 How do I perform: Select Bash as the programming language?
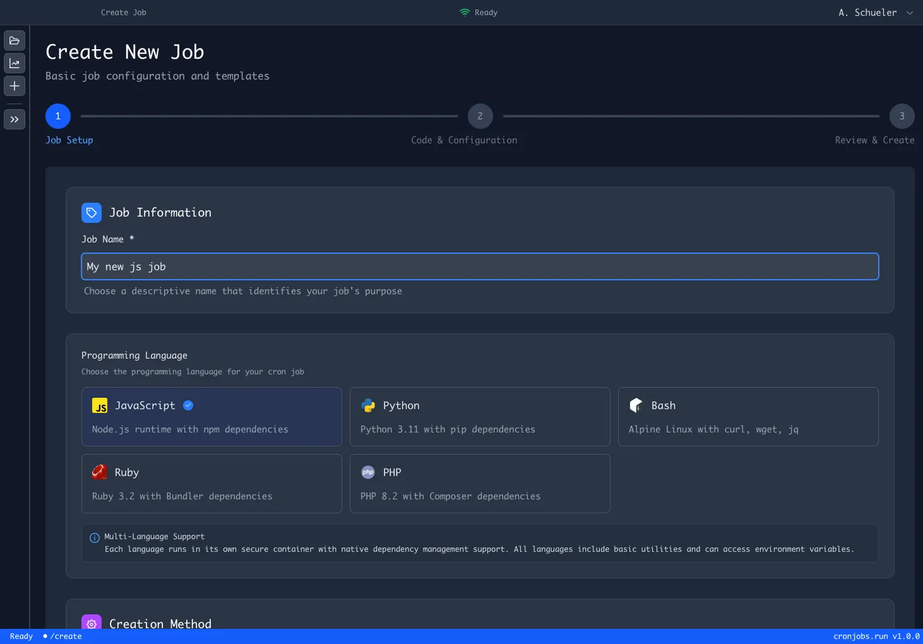(748, 417)
